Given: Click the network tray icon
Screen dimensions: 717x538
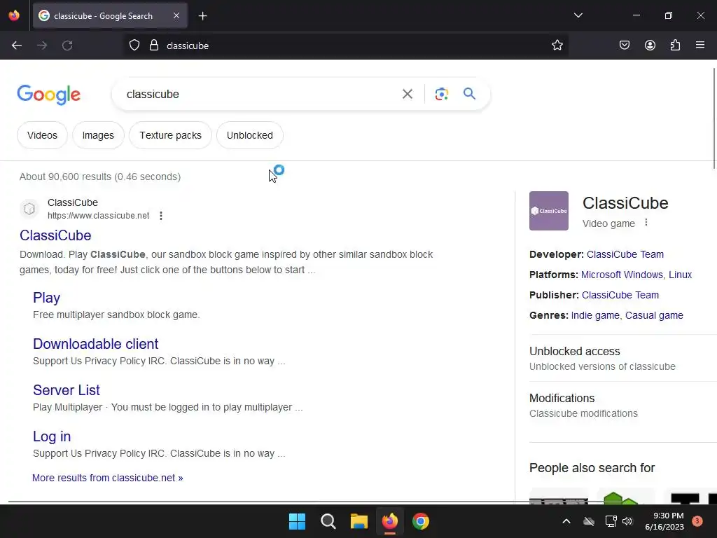Looking at the screenshot, I should [x=611, y=521].
